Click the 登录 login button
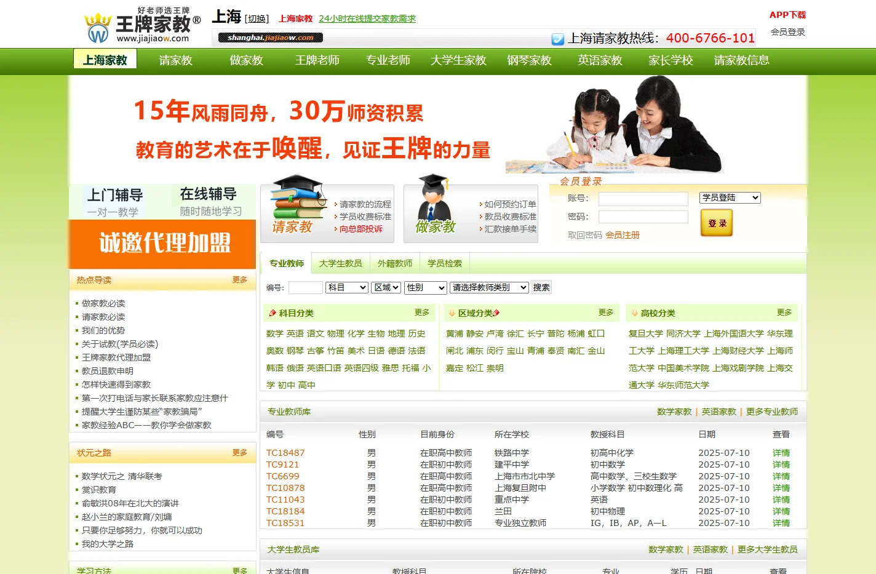Image resolution: width=876 pixels, height=574 pixels. 717,223
